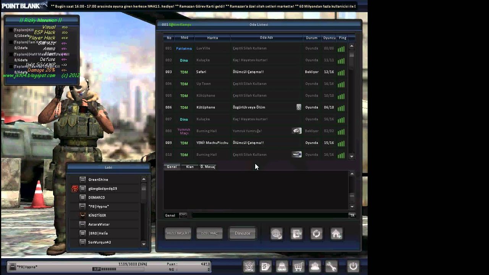Open options with the wrench icon
The image size is (489, 275).
click(x=331, y=267)
